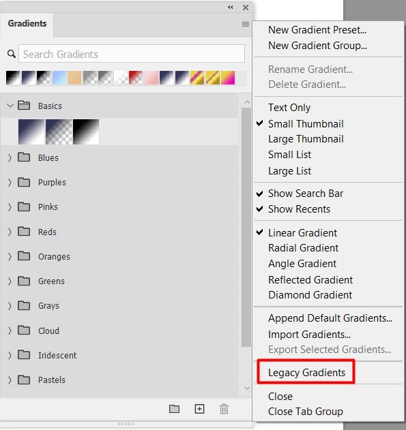Image resolution: width=406 pixels, height=430 pixels.
Task: Click the search magnifier icon
Action: pos(11,54)
